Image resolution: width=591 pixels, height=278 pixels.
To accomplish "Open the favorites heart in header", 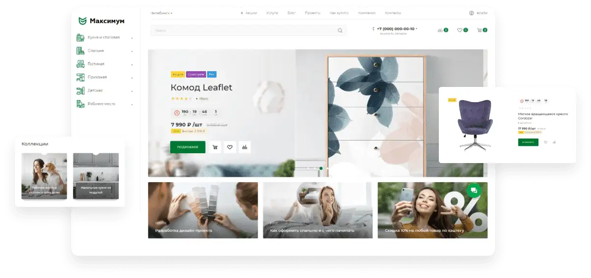I will pyautogui.click(x=459, y=30).
